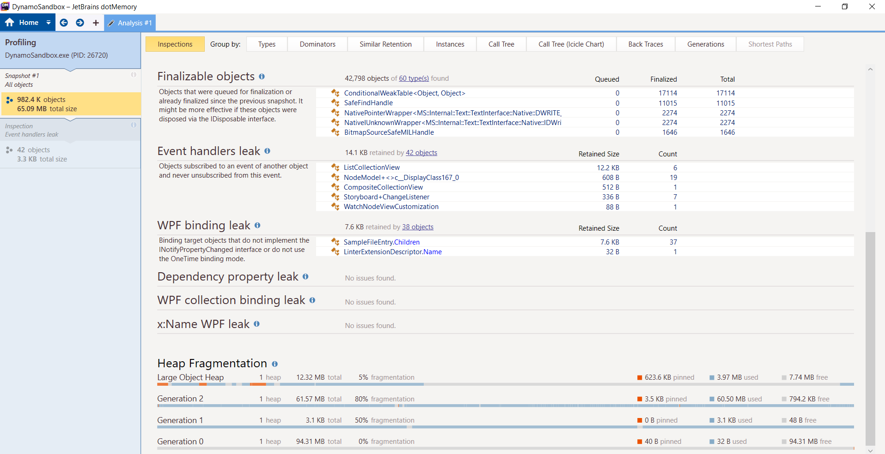The width and height of the screenshot is (885, 454).
Task: Click the Large Object Heap fragmentation bar
Action: (x=505, y=384)
